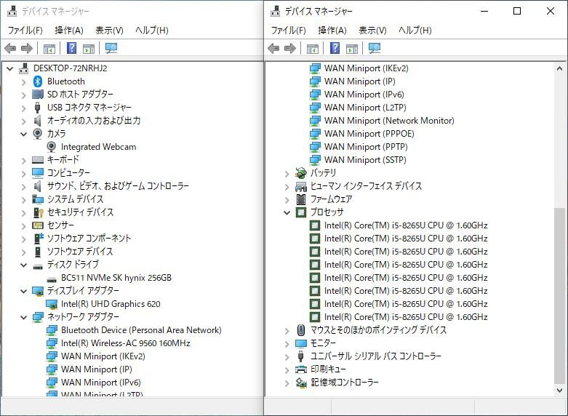This screenshot has height=416, width=568.
Task: Expand the キーボード category
Action: point(23,160)
